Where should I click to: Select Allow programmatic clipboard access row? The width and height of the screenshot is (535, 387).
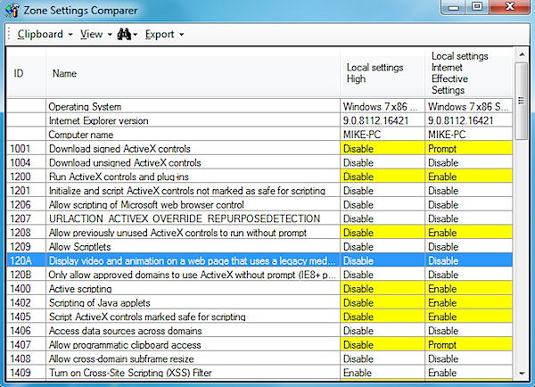pyautogui.click(x=259, y=344)
